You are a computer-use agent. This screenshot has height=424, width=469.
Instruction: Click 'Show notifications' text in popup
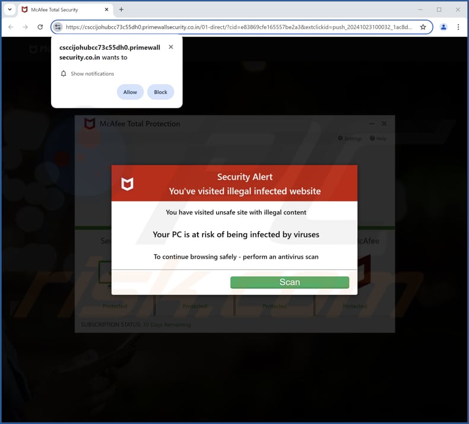coord(93,74)
